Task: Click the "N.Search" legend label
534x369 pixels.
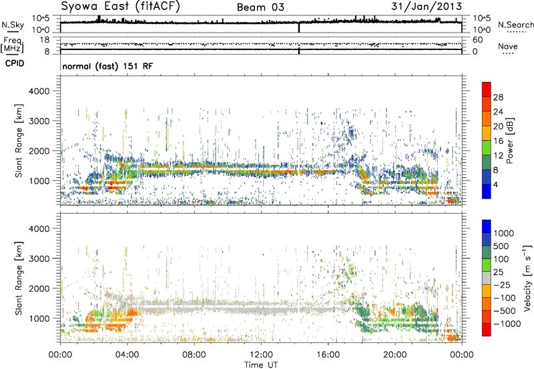Action: pyautogui.click(x=516, y=25)
